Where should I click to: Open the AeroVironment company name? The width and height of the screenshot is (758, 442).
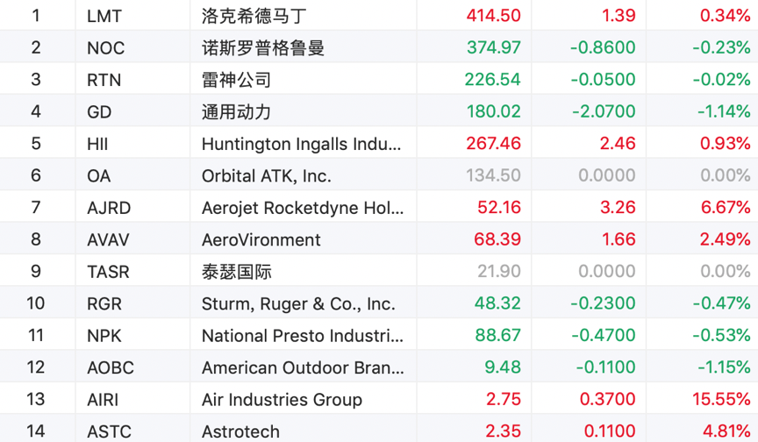(261, 240)
